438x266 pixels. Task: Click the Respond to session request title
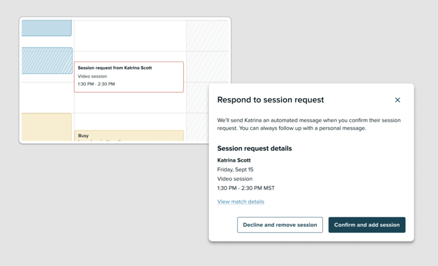pyautogui.click(x=270, y=100)
